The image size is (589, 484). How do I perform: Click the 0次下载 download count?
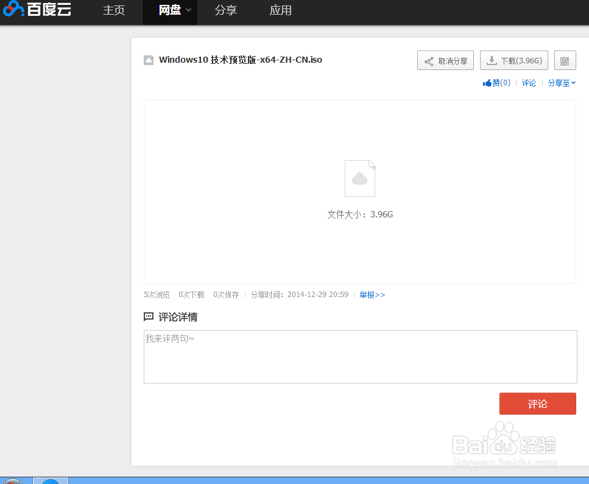point(192,295)
